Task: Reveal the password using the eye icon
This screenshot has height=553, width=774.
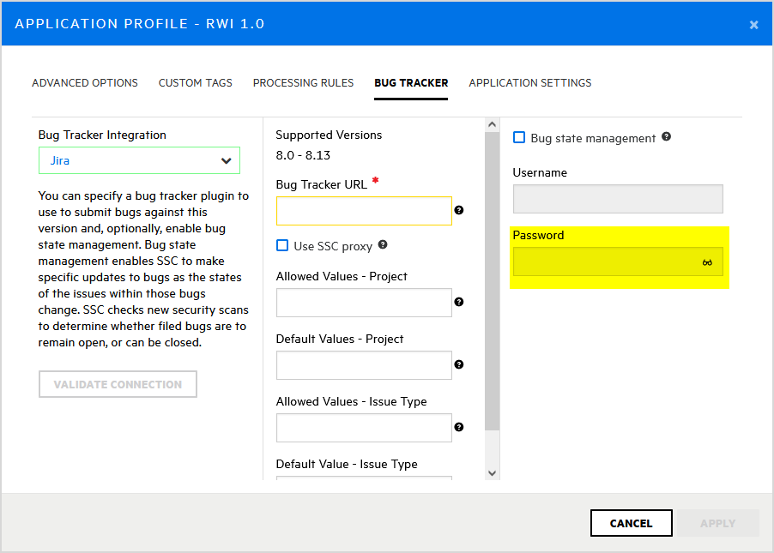Action: click(707, 262)
